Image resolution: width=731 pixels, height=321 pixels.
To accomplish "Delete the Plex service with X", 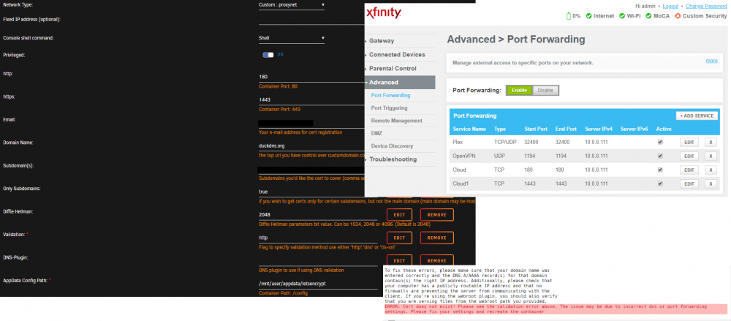I will pos(711,143).
